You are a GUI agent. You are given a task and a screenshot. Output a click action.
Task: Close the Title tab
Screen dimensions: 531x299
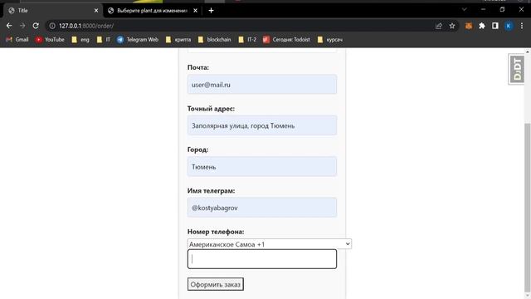[x=96, y=11]
